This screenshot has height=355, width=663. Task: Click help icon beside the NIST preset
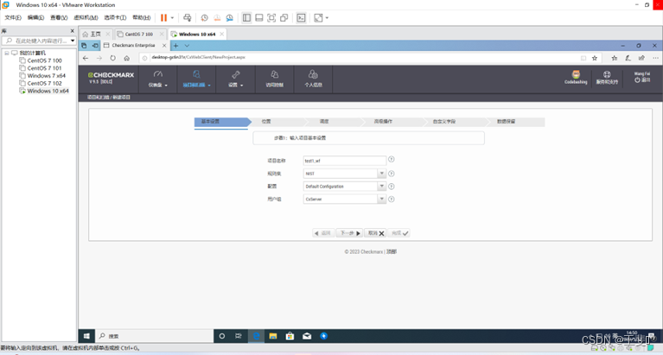pos(391,174)
